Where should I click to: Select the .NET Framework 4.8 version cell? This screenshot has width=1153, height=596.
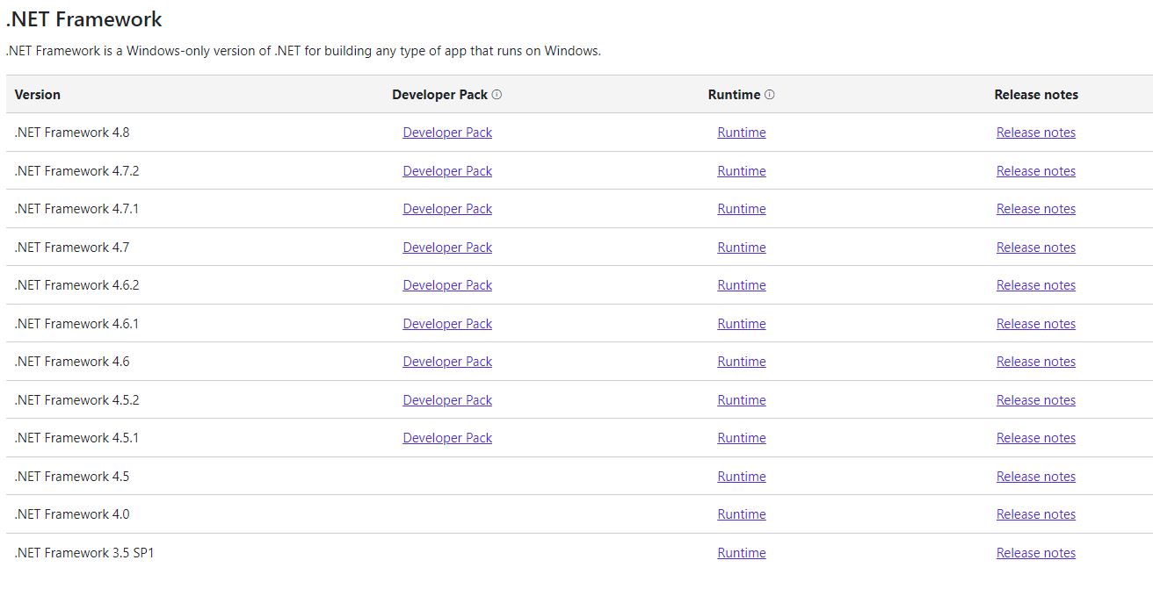(72, 133)
